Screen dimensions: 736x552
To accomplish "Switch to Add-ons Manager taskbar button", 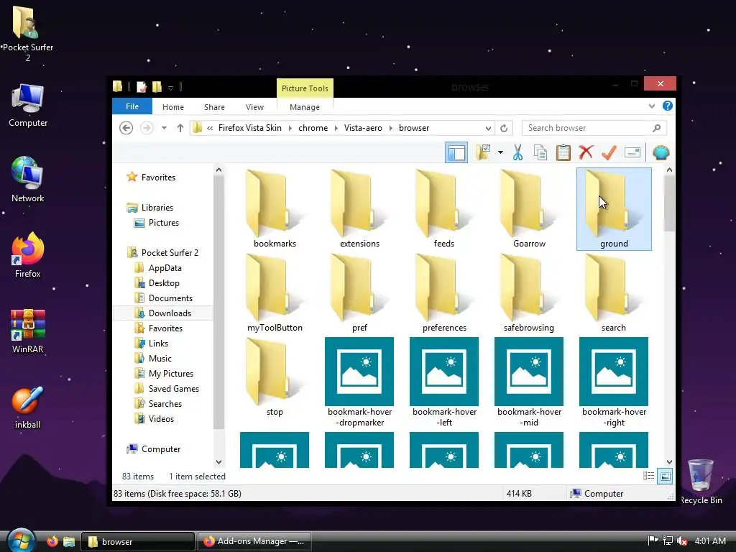I will 254,541.
